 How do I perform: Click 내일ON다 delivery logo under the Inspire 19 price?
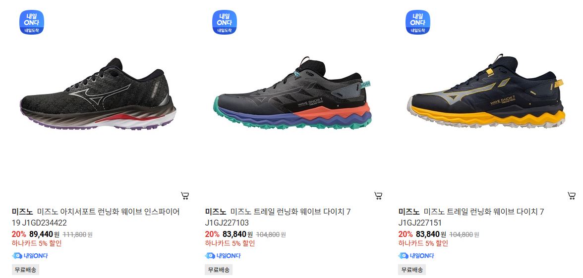click(x=30, y=256)
